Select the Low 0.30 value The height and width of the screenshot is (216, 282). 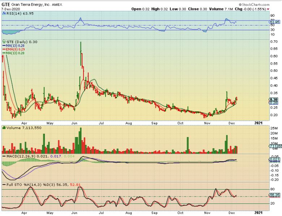(178, 9)
